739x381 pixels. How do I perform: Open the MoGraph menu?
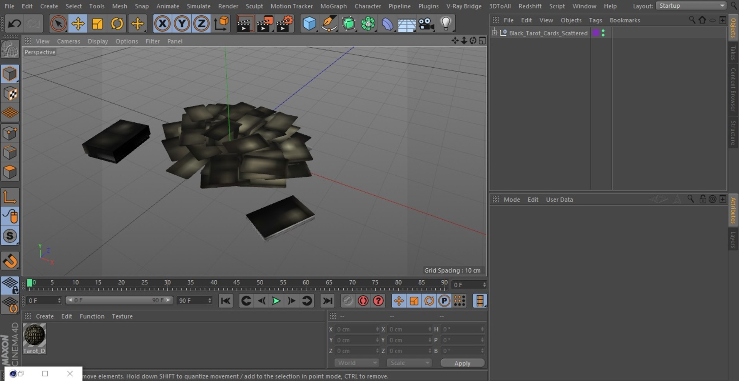tap(333, 6)
